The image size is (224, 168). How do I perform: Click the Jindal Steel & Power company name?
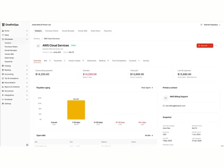[x=41, y=25]
